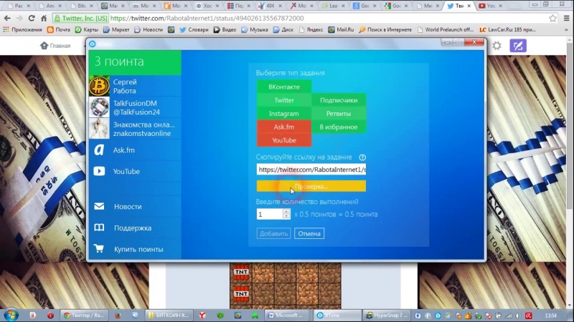
Task: Choose Twitter task type
Action: click(x=284, y=100)
